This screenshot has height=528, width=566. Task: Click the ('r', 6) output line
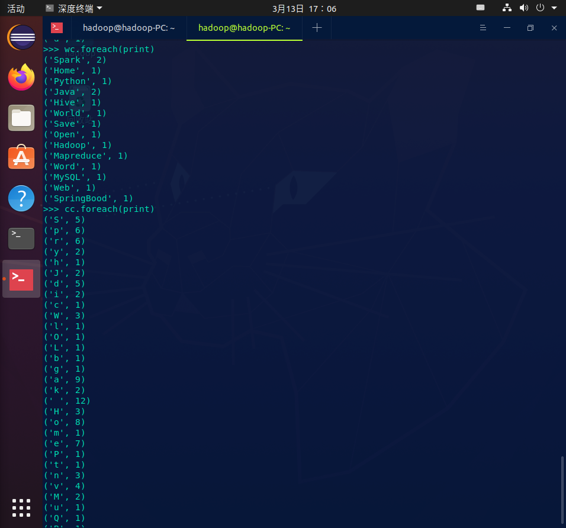click(65, 241)
